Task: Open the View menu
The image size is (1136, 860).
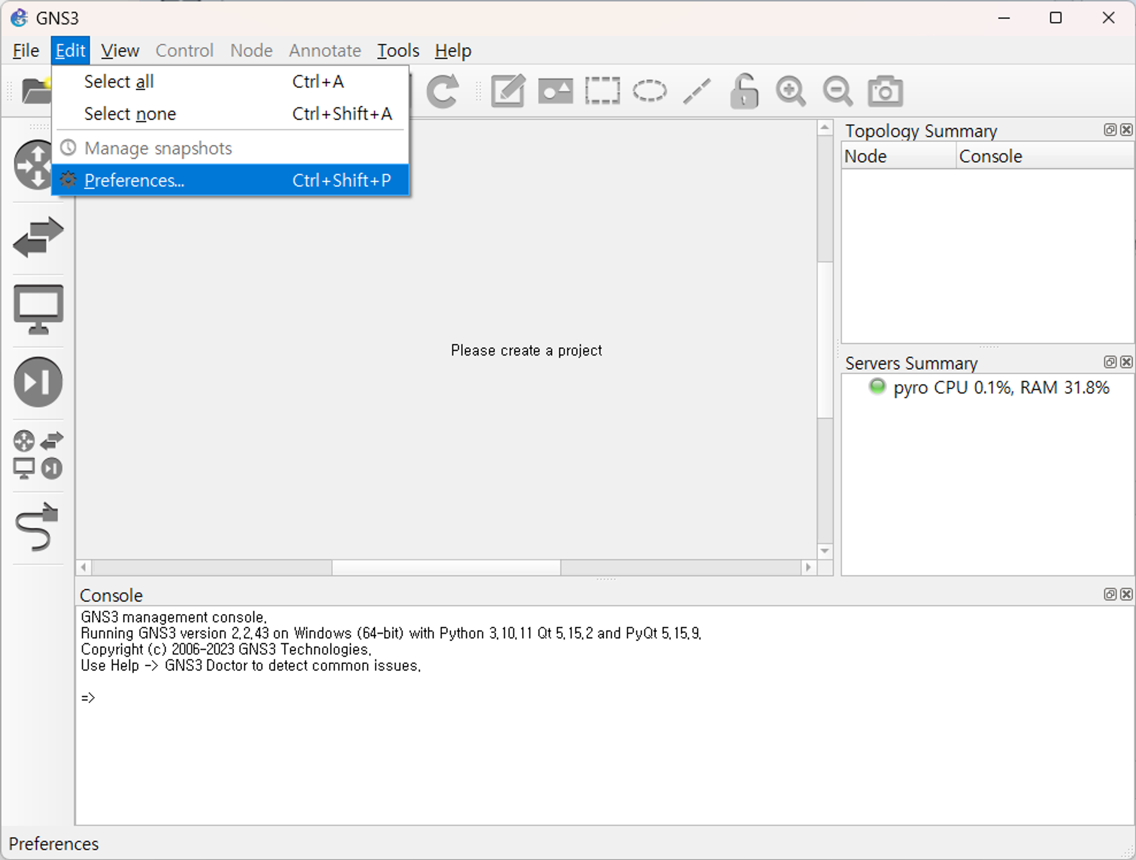Action: point(120,51)
